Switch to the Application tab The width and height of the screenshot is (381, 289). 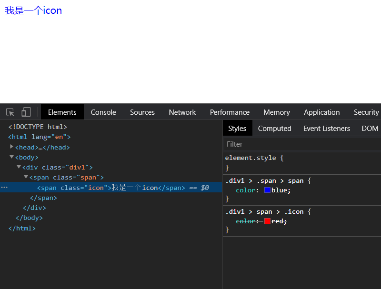coord(321,112)
